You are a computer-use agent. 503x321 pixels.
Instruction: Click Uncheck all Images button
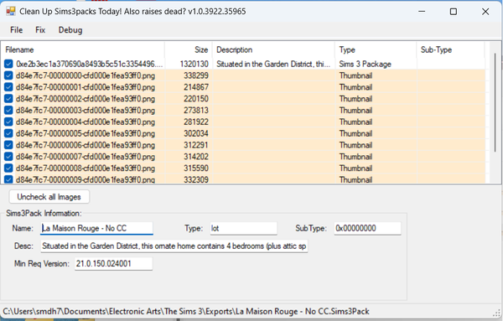pyautogui.click(x=49, y=197)
